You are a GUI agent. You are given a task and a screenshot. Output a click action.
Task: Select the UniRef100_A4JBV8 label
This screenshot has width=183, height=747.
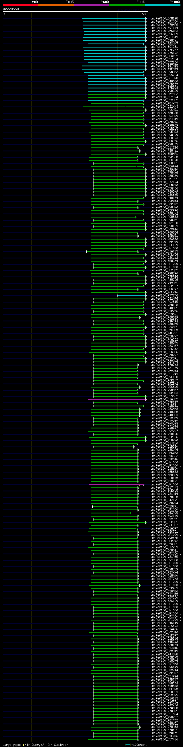pyautogui.click(x=164, y=655)
